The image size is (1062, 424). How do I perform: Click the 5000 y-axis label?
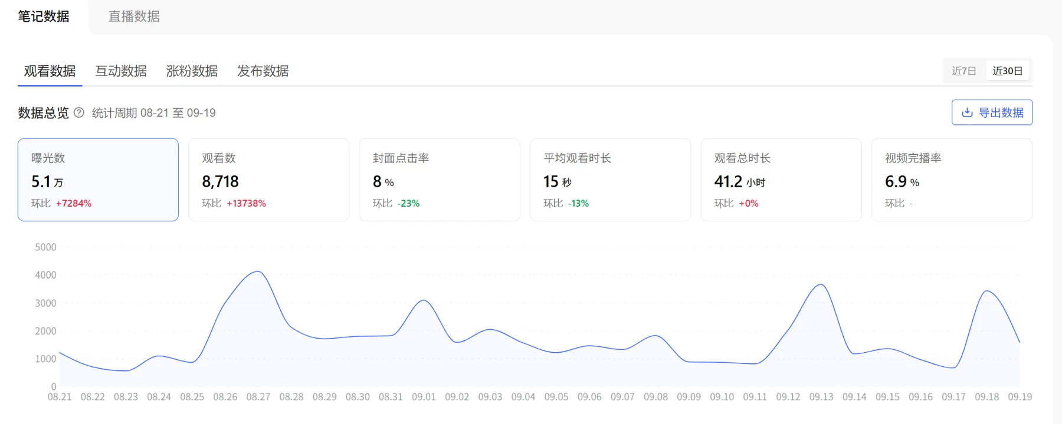coord(45,247)
